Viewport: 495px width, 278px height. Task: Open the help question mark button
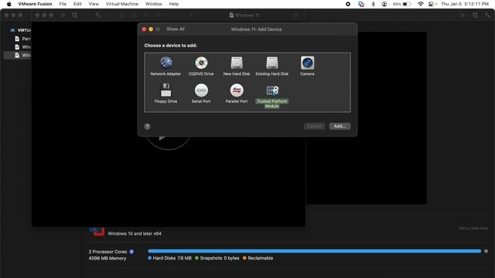(x=147, y=127)
